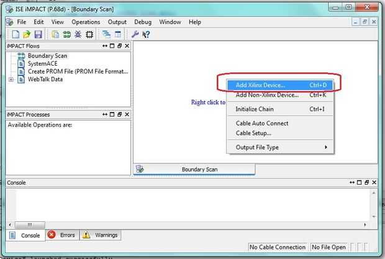Close the inner Boundary Scan document window
This screenshot has width=385, height=259.
(374, 22)
